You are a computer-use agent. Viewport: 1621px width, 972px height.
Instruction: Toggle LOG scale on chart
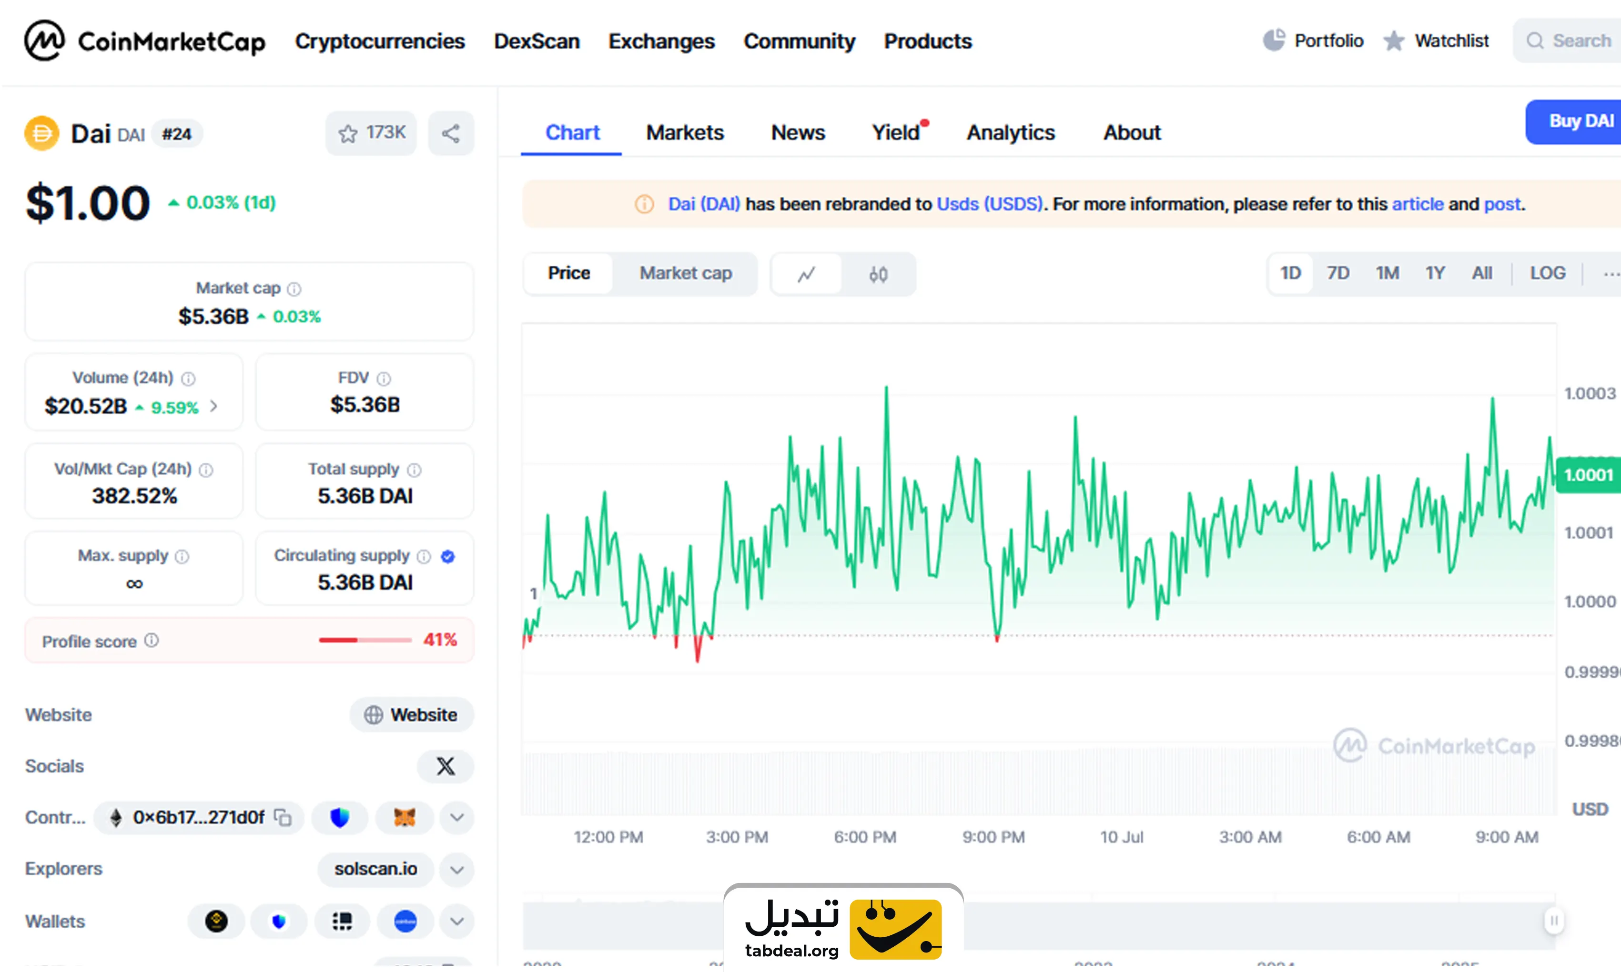point(1548,273)
